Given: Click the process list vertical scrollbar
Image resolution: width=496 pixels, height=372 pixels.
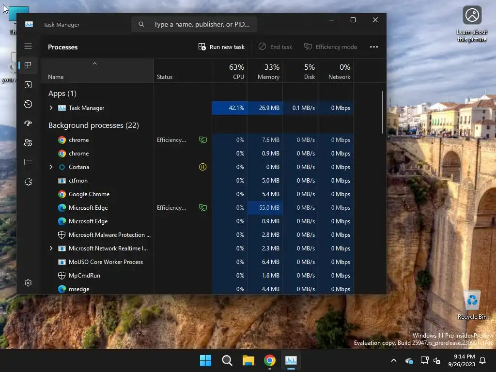Looking at the screenshot, I should coord(383,112).
